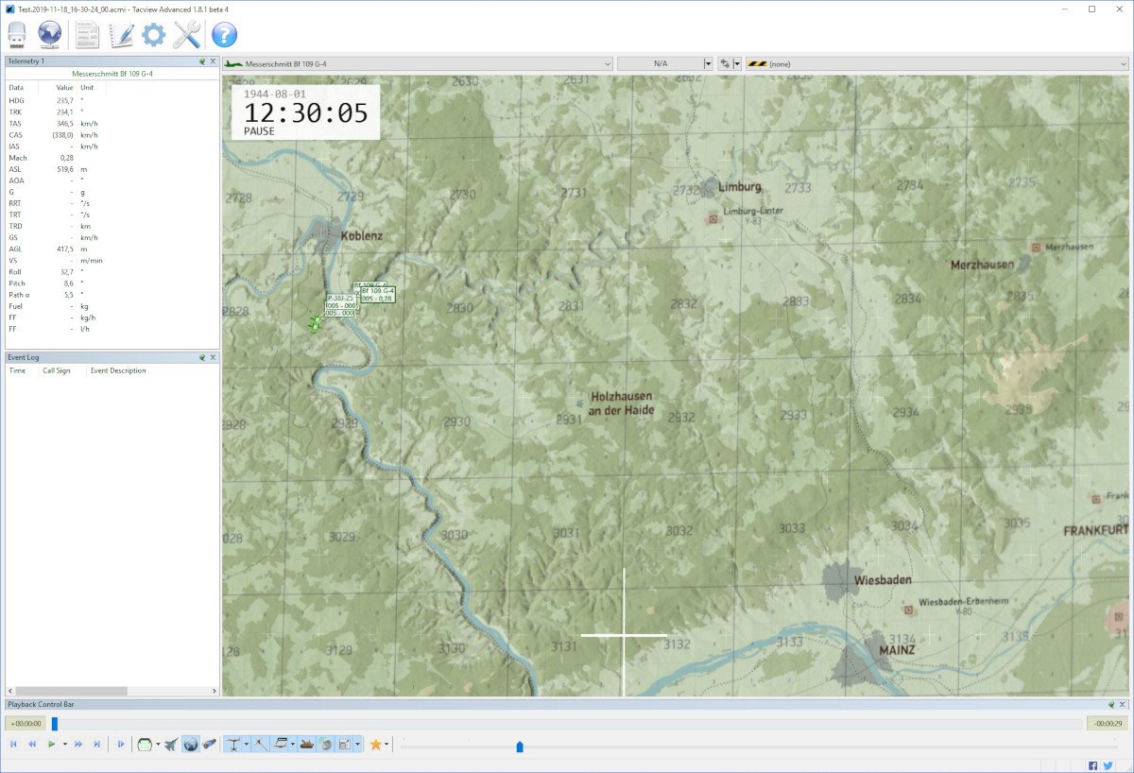Open the recording drive icon in the toolbar
The width and height of the screenshot is (1134, 773).
(18, 35)
